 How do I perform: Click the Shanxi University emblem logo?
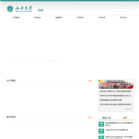coord(10,9)
